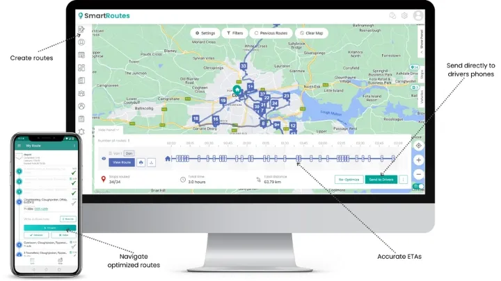Open the Filters map option
Screen dimensions: 501x281
click(x=234, y=33)
